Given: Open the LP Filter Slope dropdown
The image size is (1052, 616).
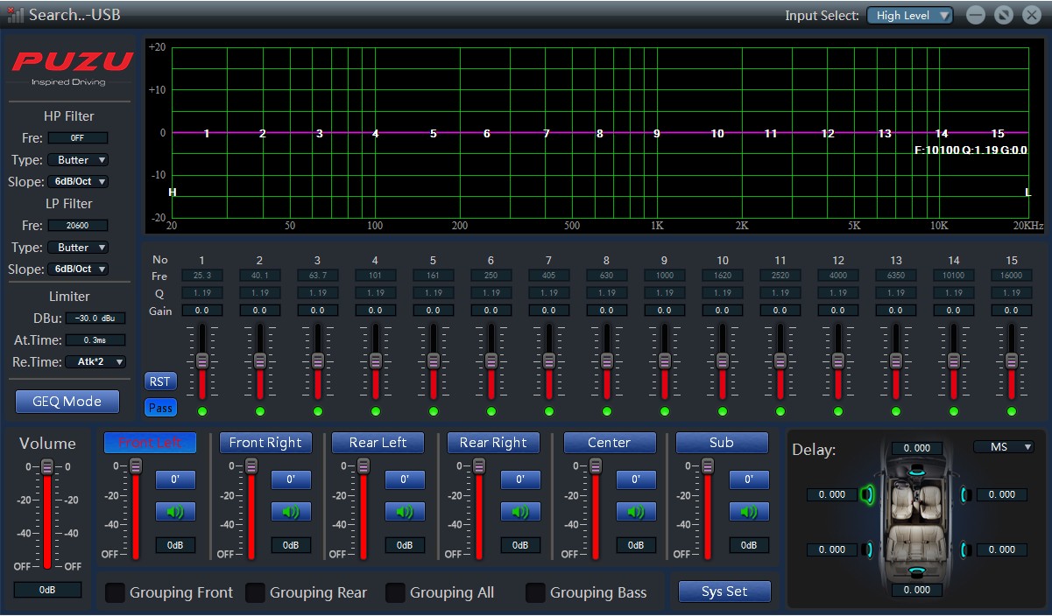Looking at the screenshot, I should 78,269.
